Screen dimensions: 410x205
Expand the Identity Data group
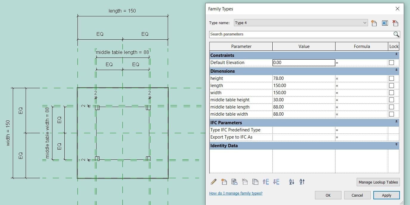click(396, 145)
